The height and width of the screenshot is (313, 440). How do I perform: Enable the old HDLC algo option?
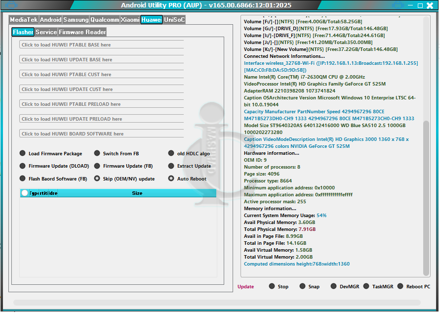click(171, 153)
